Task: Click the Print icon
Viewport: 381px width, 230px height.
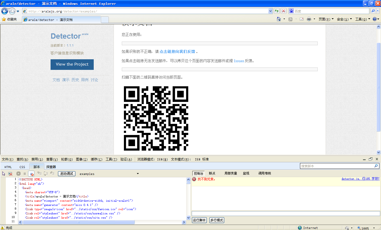Action: (x=309, y=19)
